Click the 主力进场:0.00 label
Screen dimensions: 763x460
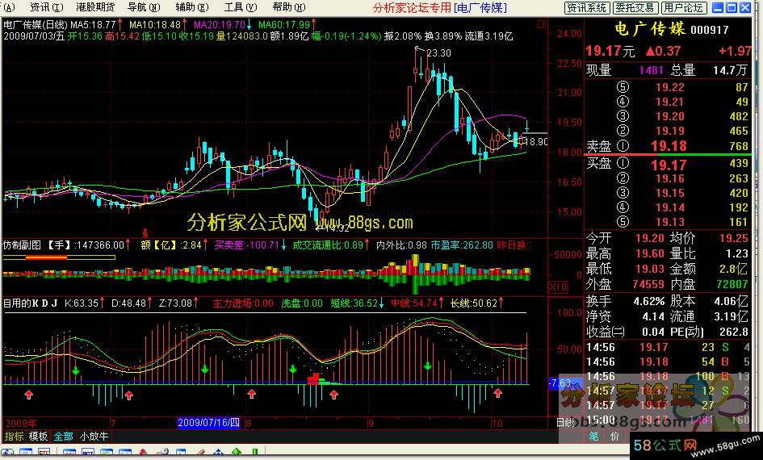[x=243, y=303]
